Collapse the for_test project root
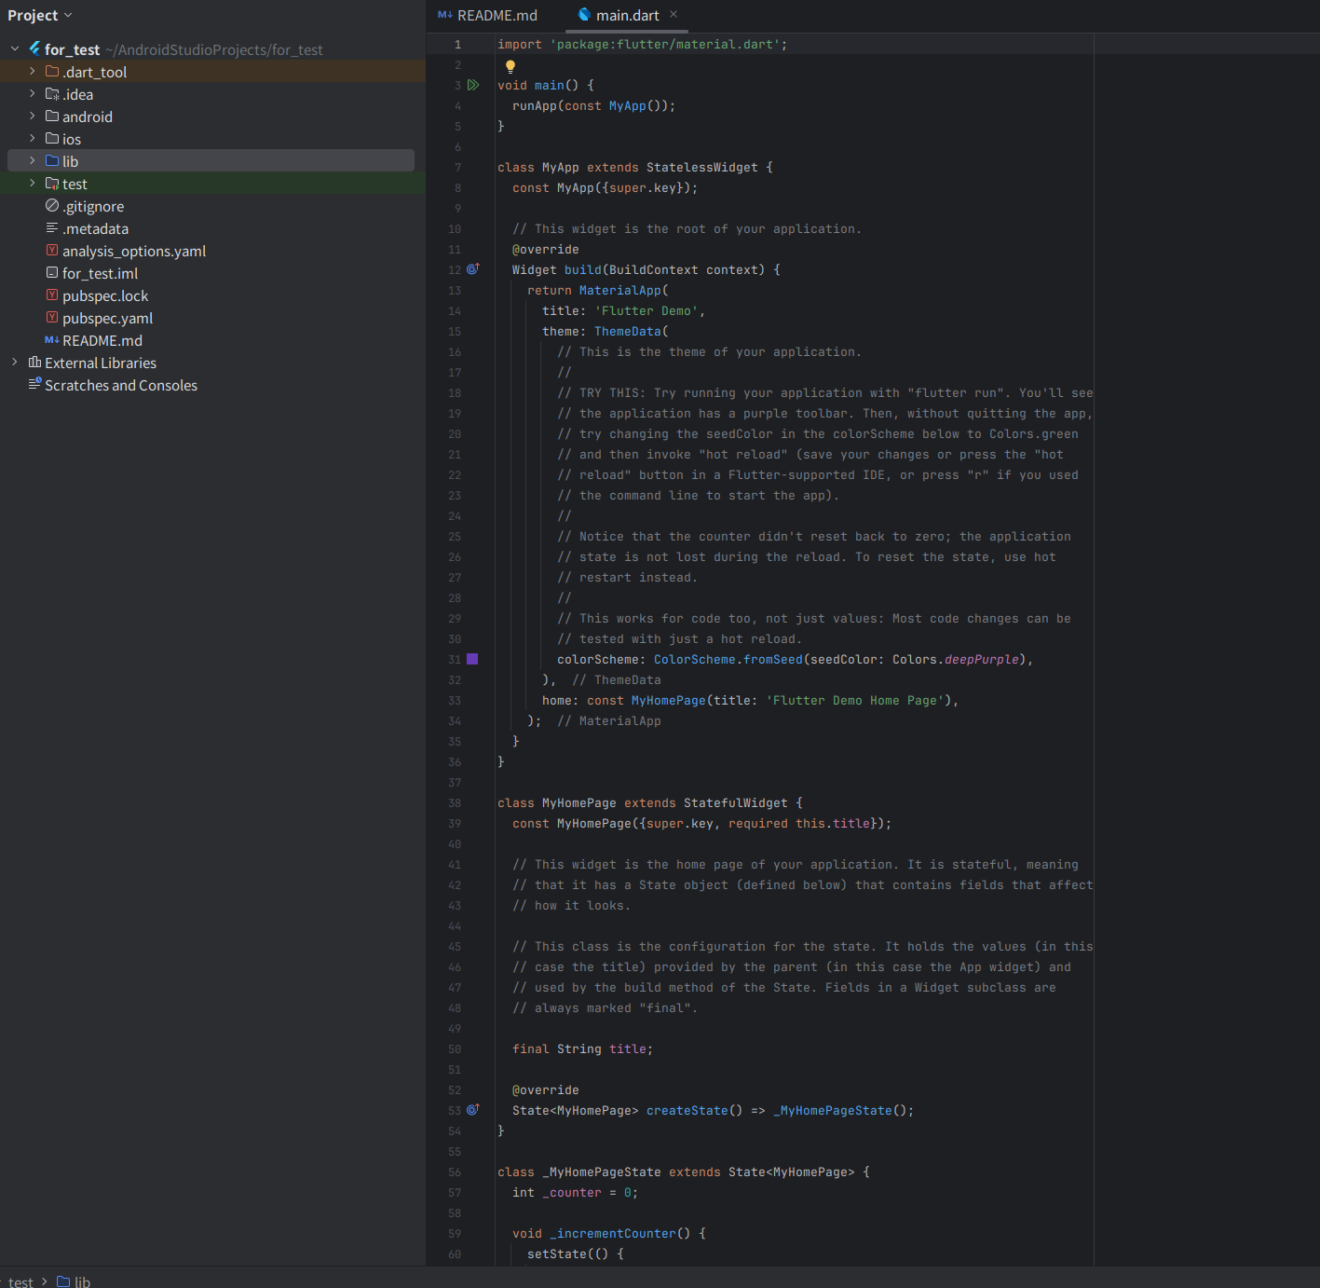The width and height of the screenshot is (1320, 1288). (15, 48)
